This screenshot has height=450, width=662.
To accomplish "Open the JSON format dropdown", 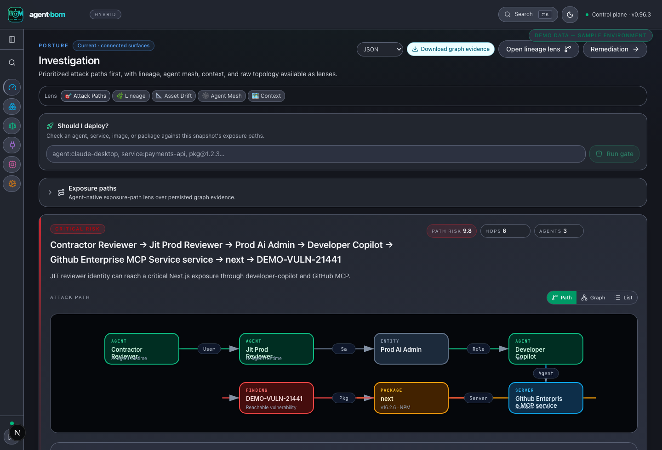I will click(380, 49).
